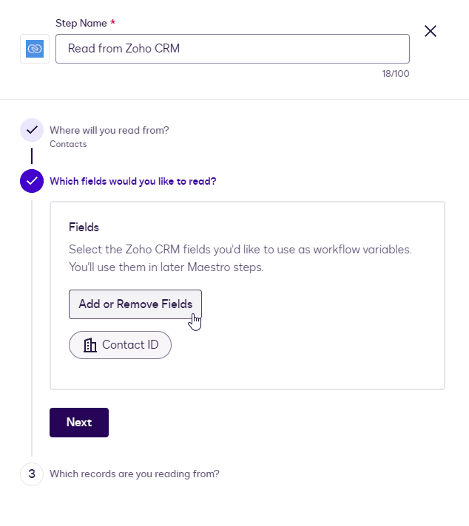Open Add or Remove Fields
This screenshot has width=469, height=526.
[135, 304]
